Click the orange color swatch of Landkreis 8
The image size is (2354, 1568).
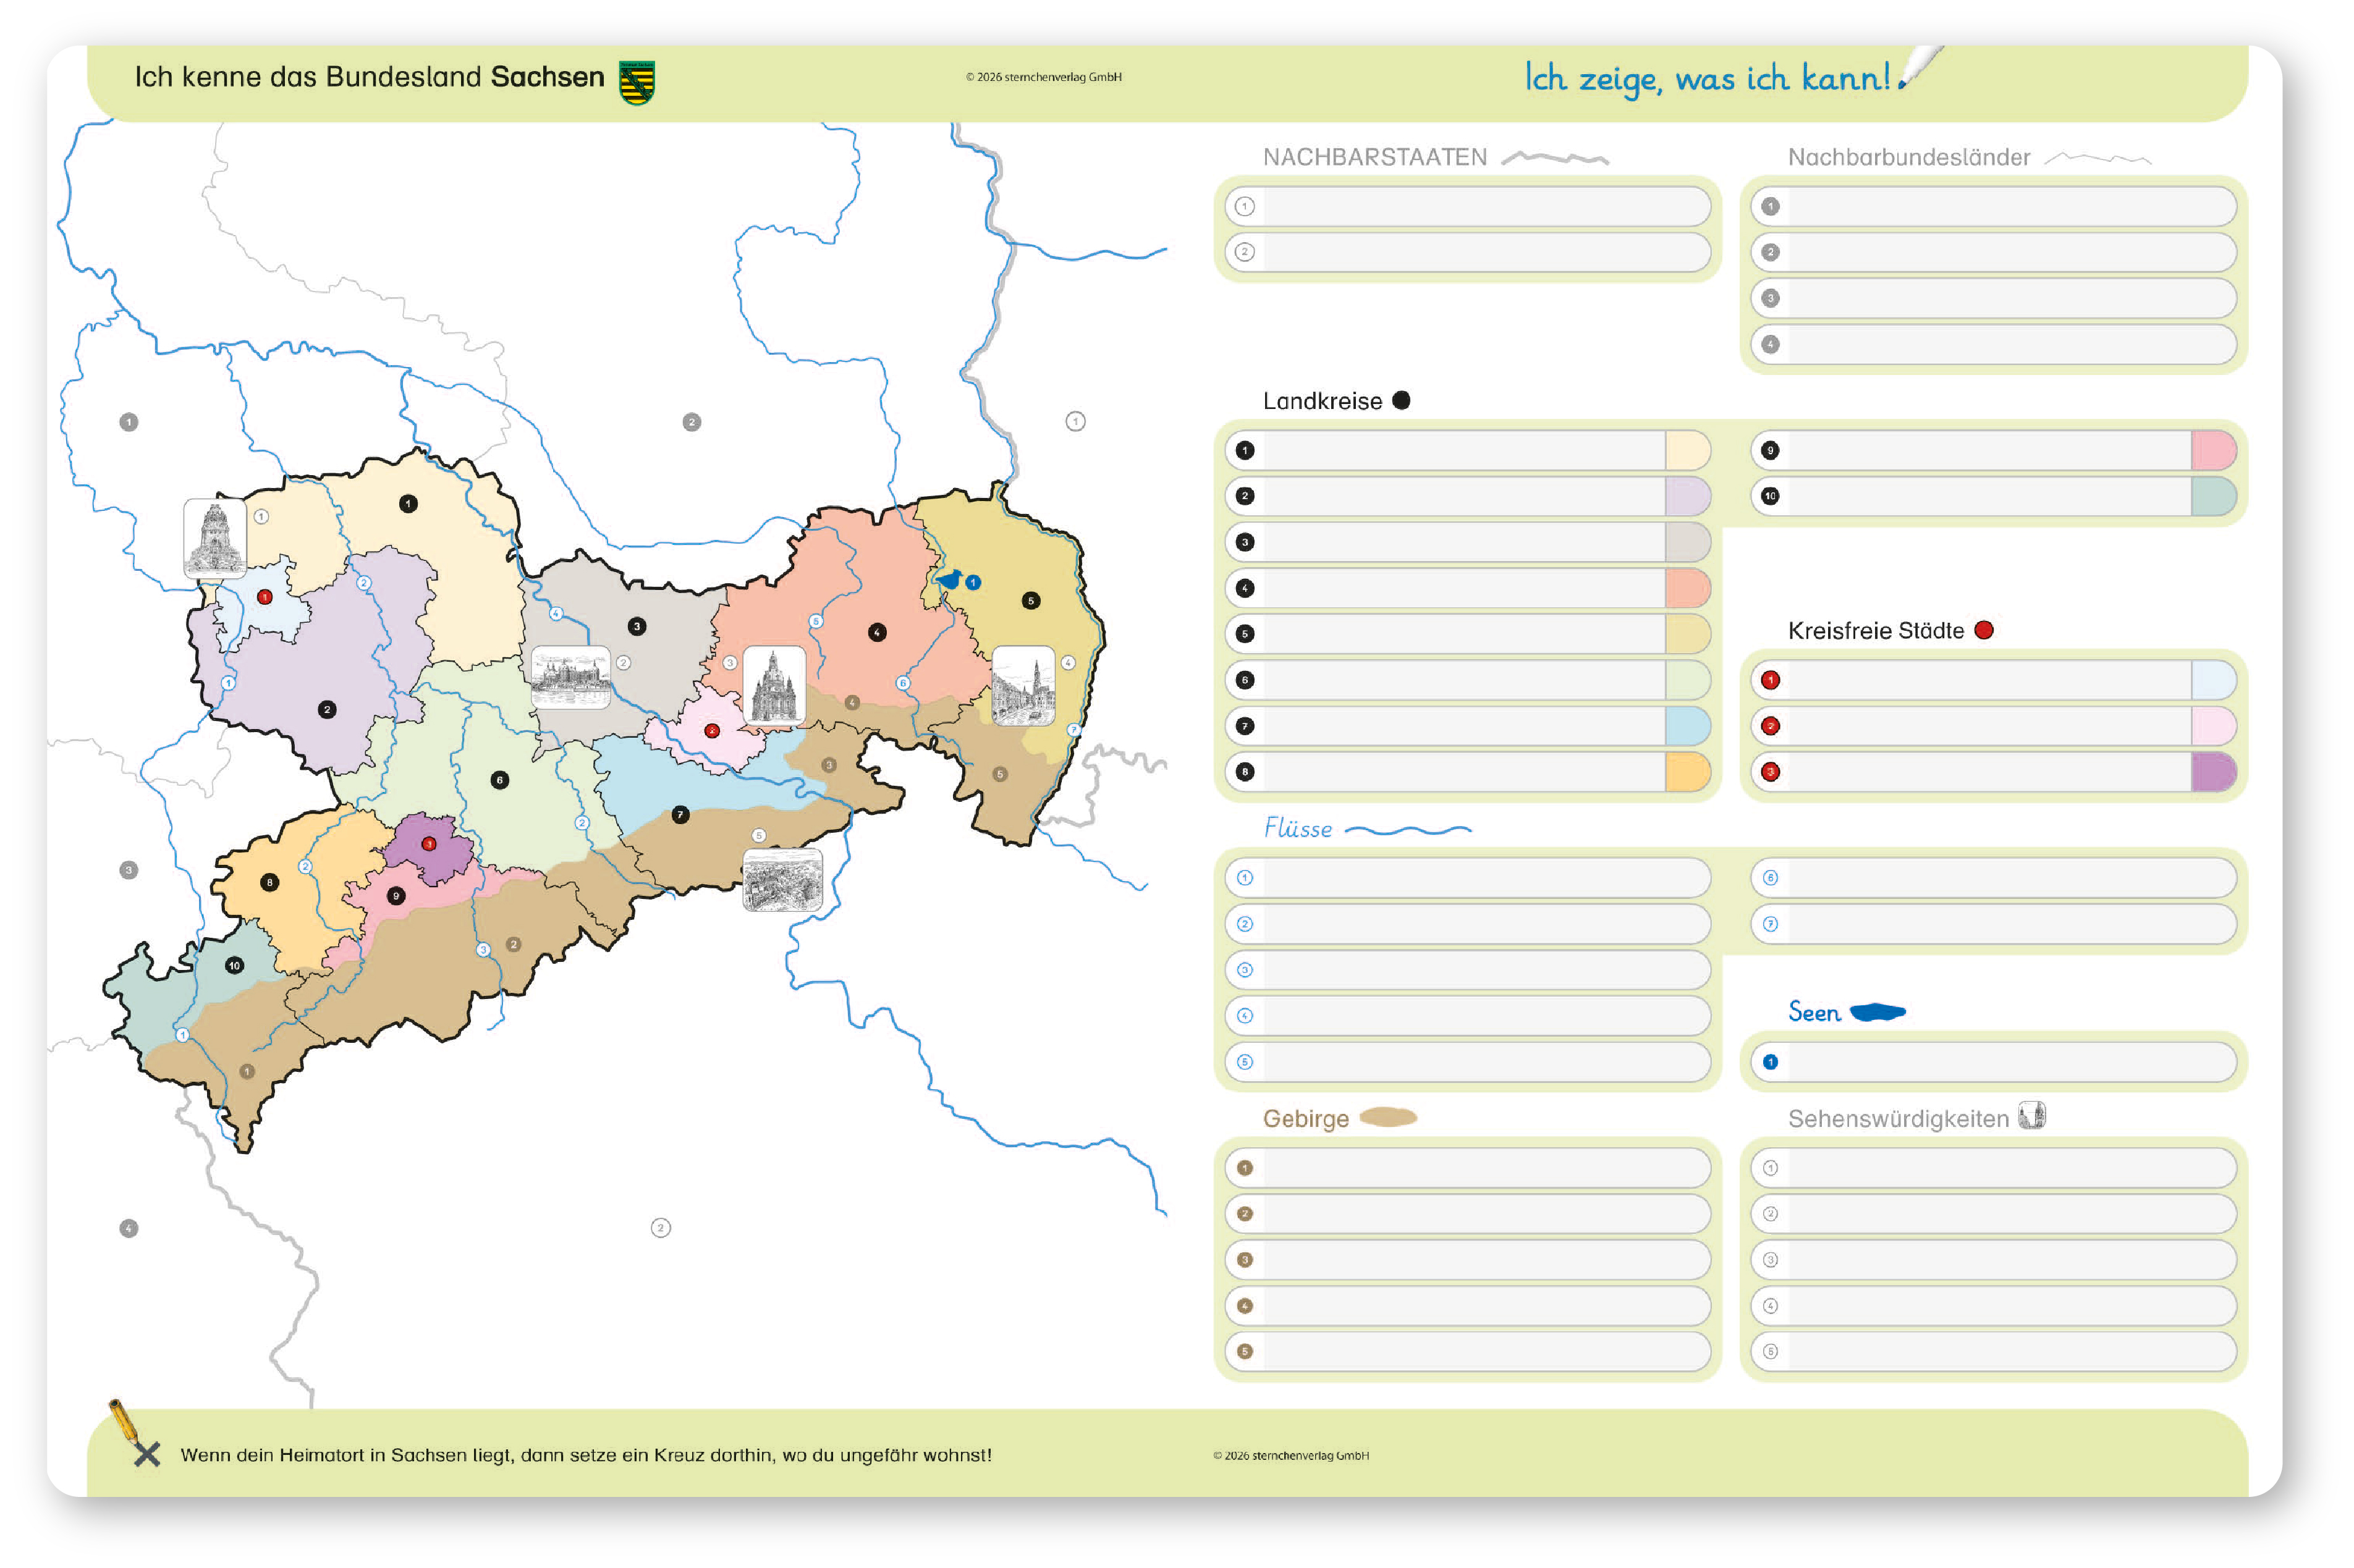(1687, 772)
